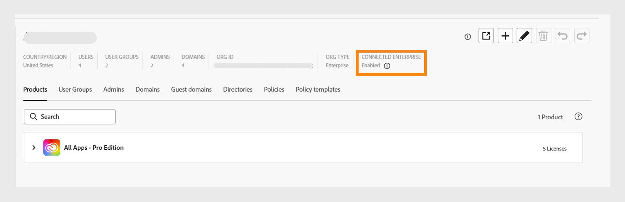The image size is (625, 202).
Task: Click the plus add button
Action: (505, 36)
